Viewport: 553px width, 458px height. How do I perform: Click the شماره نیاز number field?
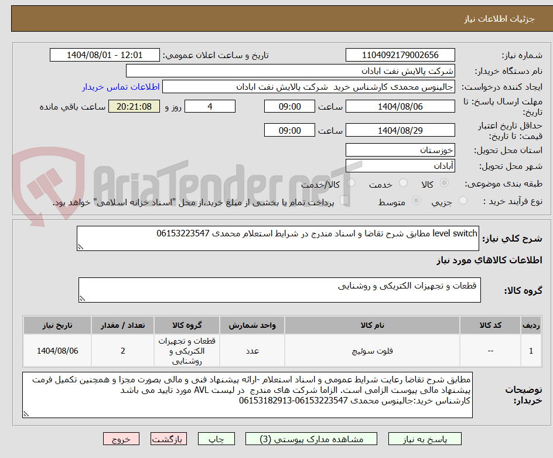(x=400, y=55)
